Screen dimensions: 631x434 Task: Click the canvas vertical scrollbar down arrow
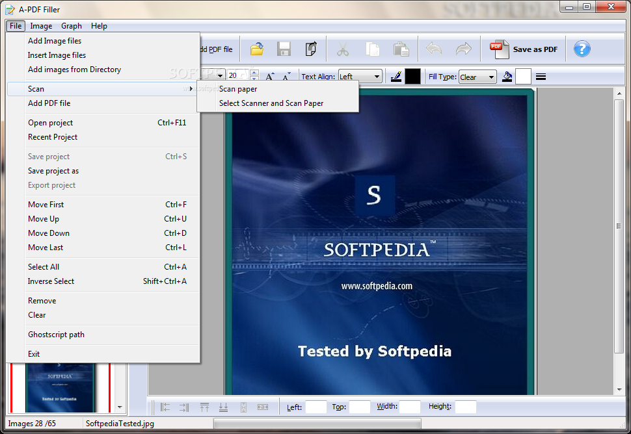(619, 389)
